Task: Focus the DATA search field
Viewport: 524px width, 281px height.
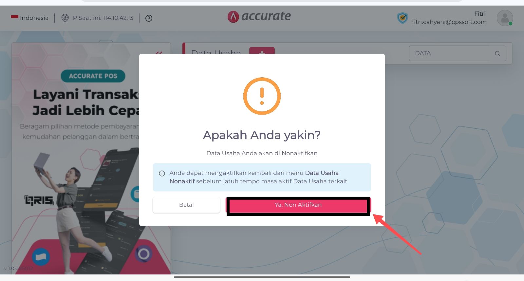Action: (458, 53)
